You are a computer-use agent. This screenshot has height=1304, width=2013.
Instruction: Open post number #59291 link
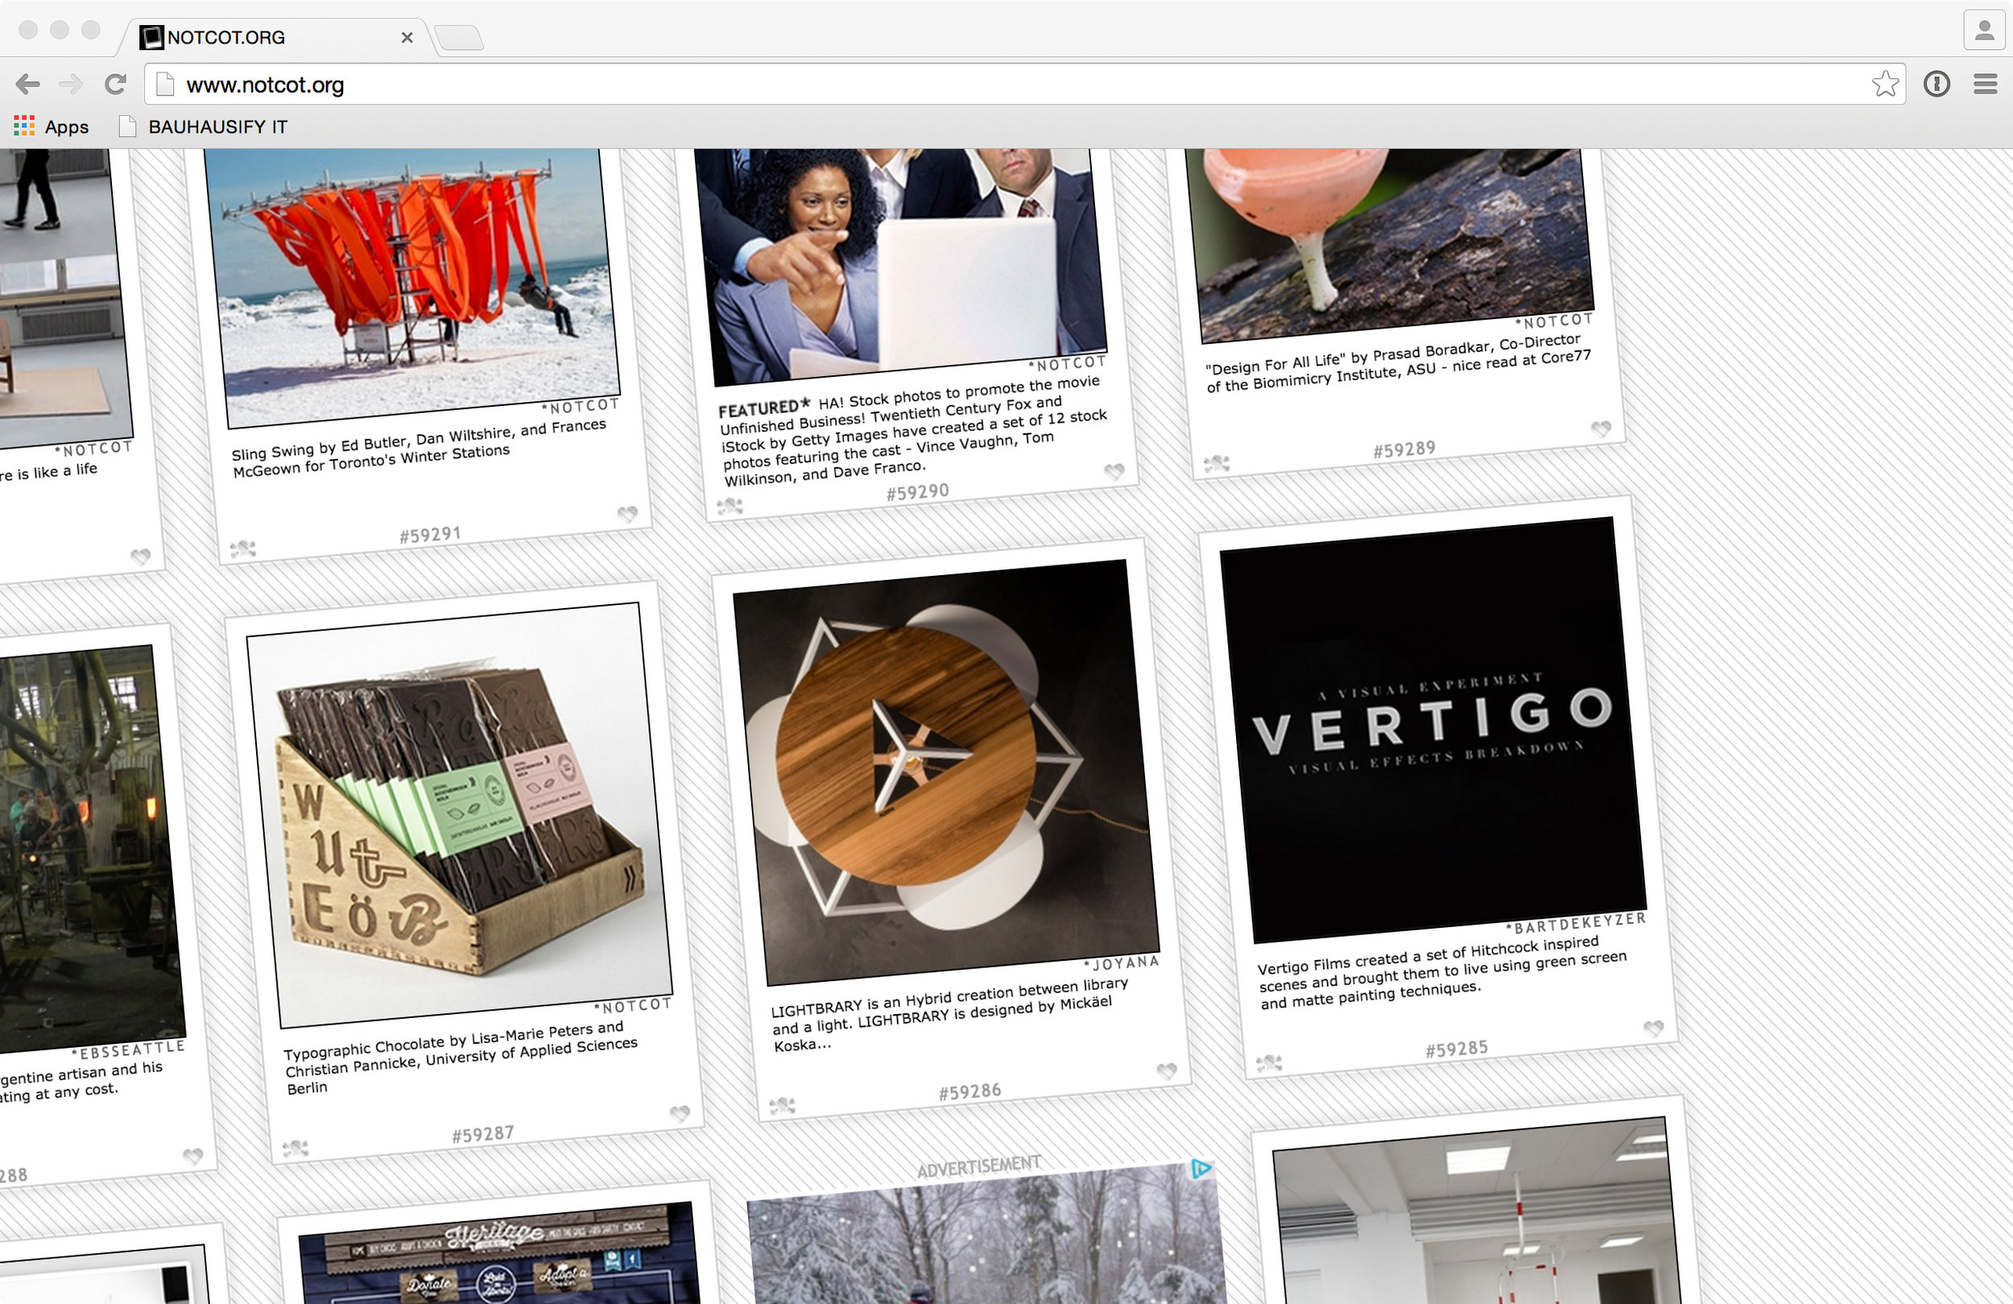tap(430, 535)
